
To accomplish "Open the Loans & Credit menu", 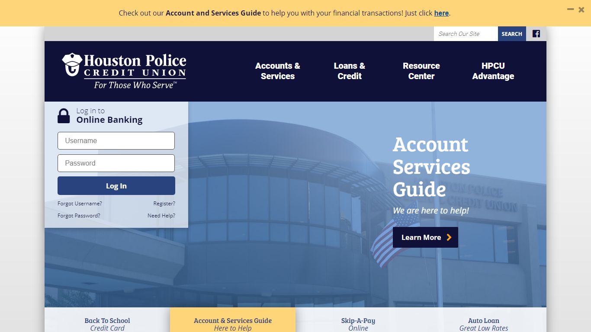I will coord(350,71).
